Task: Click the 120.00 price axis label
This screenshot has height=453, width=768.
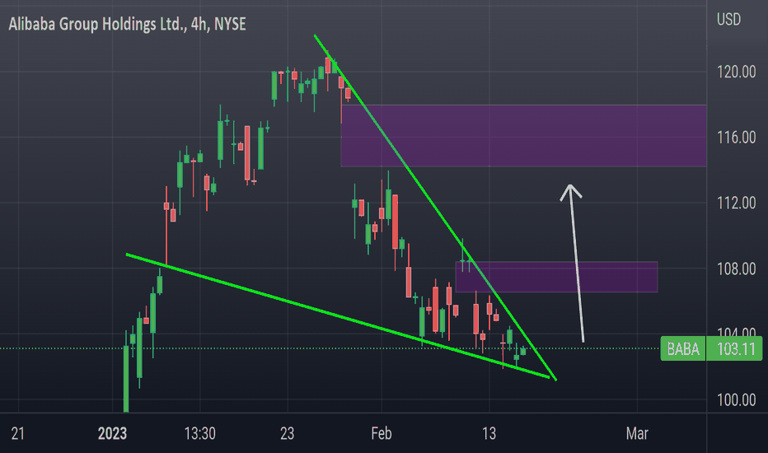Action: coord(736,72)
